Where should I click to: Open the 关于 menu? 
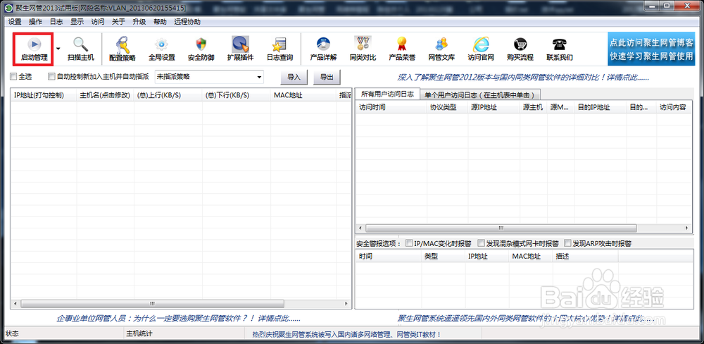pyautogui.click(x=118, y=22)
